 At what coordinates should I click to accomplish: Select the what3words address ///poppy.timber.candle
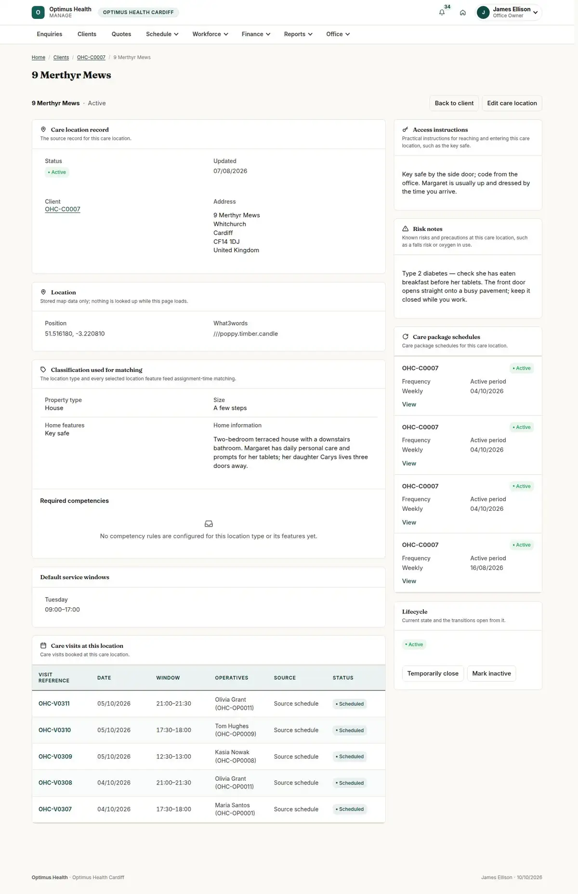point(246,334)
